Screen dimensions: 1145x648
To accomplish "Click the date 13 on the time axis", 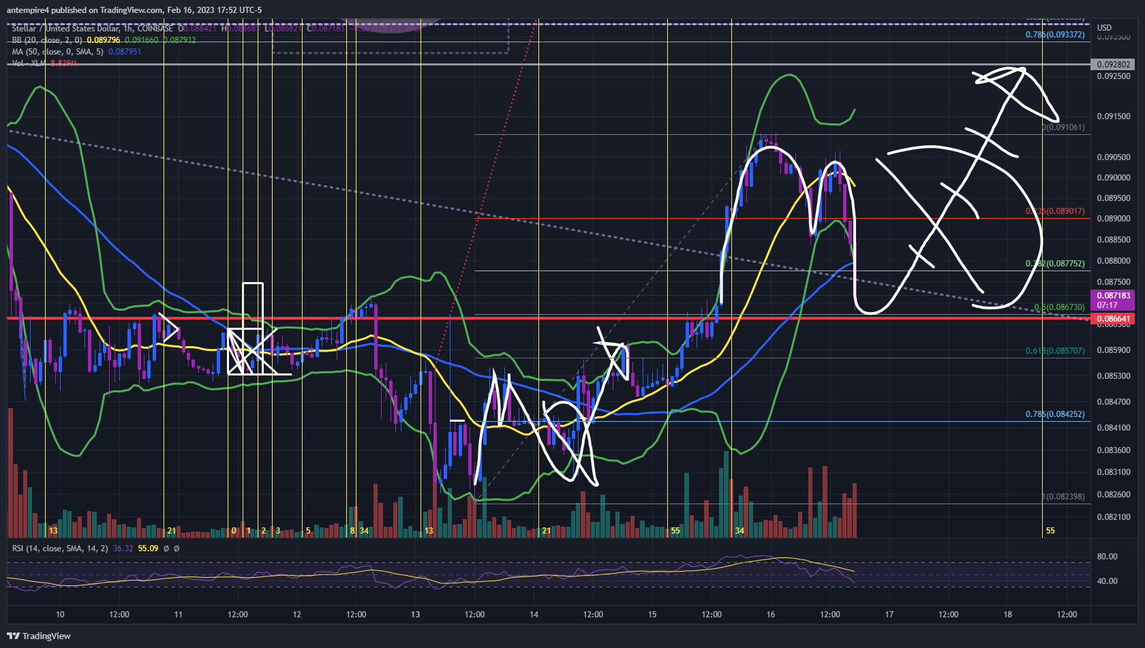I will [416, 615].
